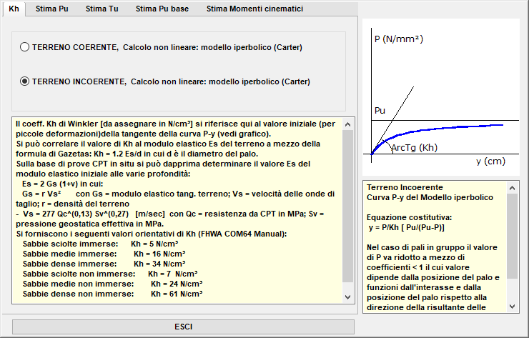The image size is (529, 338).
Task: Open the Stima Pu tab
Action: [52, 9]
